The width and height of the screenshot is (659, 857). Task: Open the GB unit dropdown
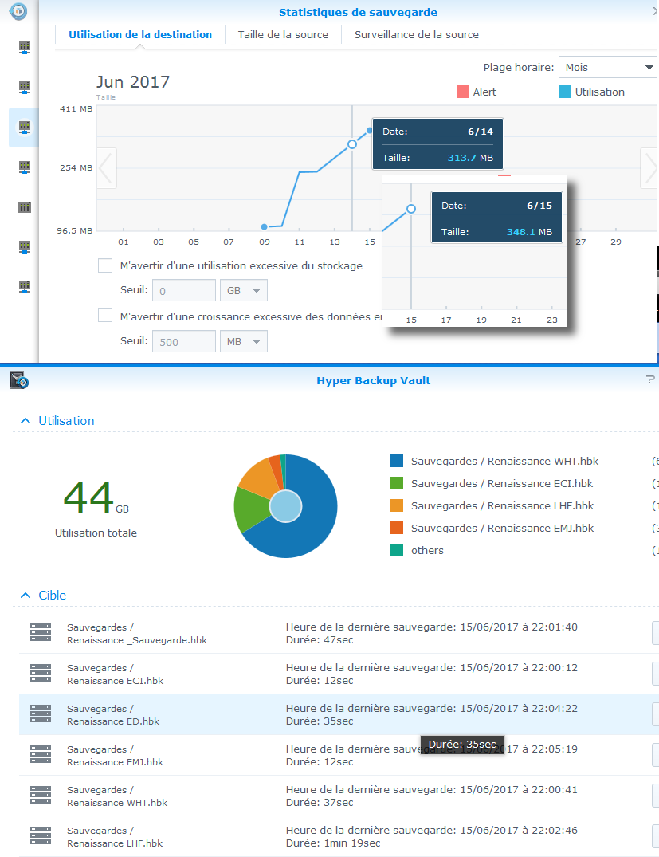[244, 290]
